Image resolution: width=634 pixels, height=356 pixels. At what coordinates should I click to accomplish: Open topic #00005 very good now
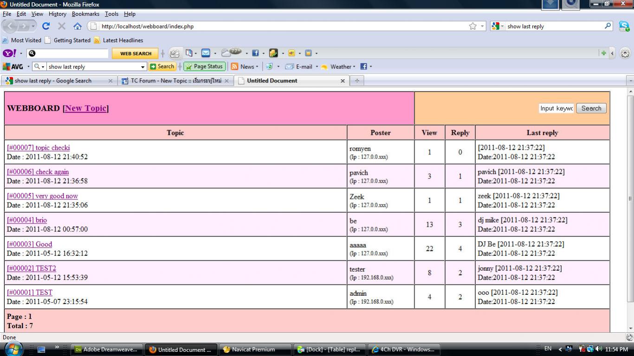click(42, 196)
